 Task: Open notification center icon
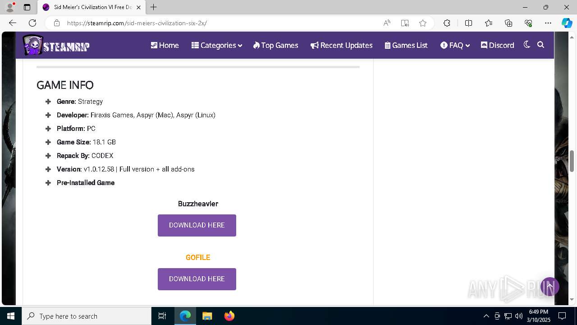[x=562, y=316]
